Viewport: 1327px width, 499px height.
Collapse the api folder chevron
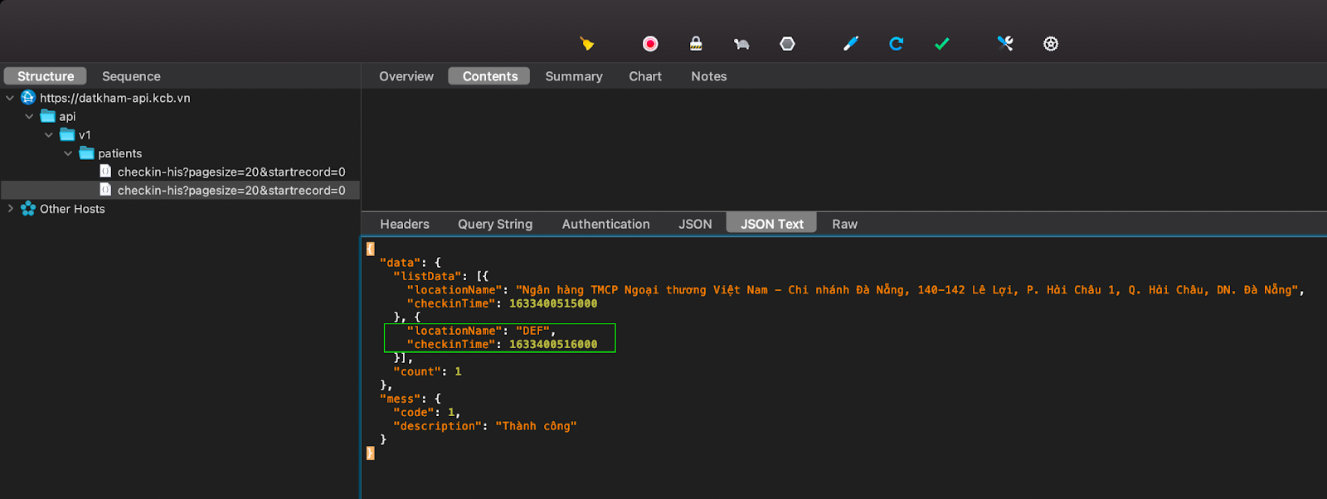point(29,116)
